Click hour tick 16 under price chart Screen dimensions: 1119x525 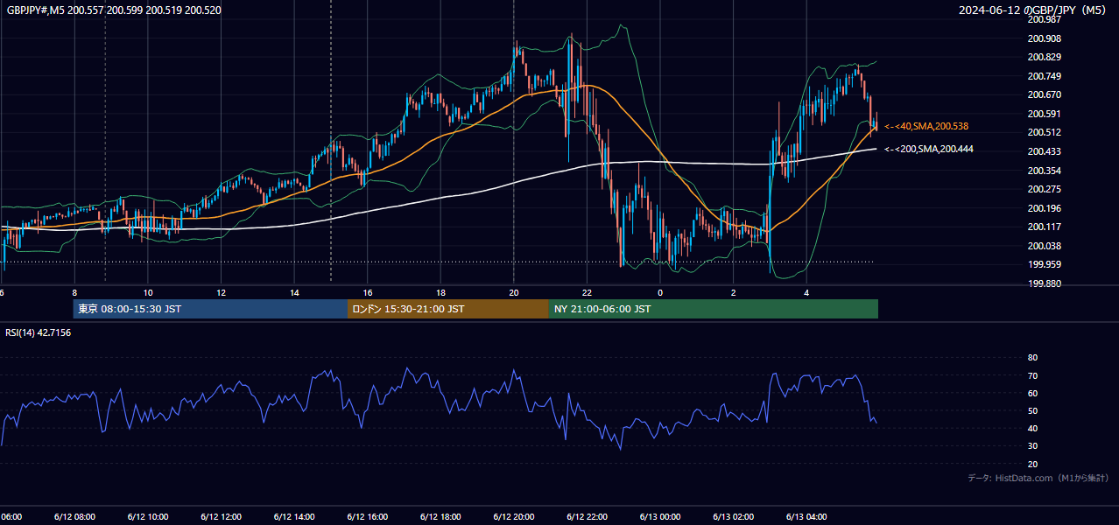pos(368,292)
